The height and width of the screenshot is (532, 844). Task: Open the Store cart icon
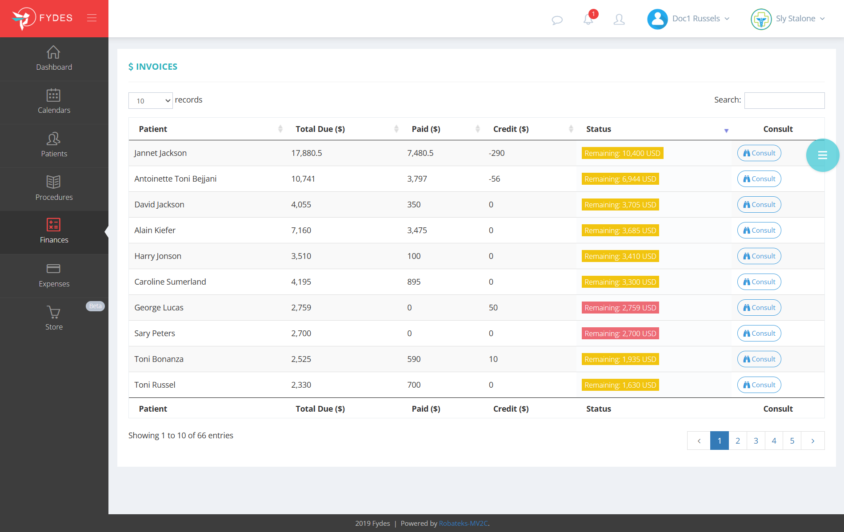click(x=54, y=318)
